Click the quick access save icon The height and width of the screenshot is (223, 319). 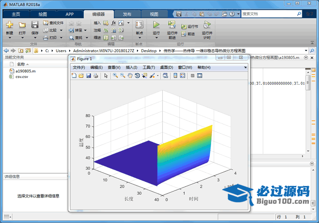point(179,14)
